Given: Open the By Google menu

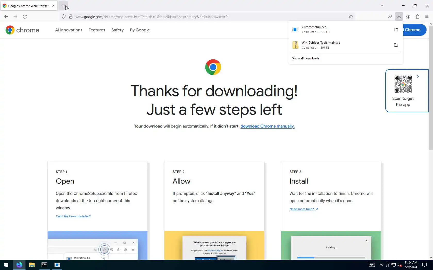Looking at the screenshot, I should (140, 30).
